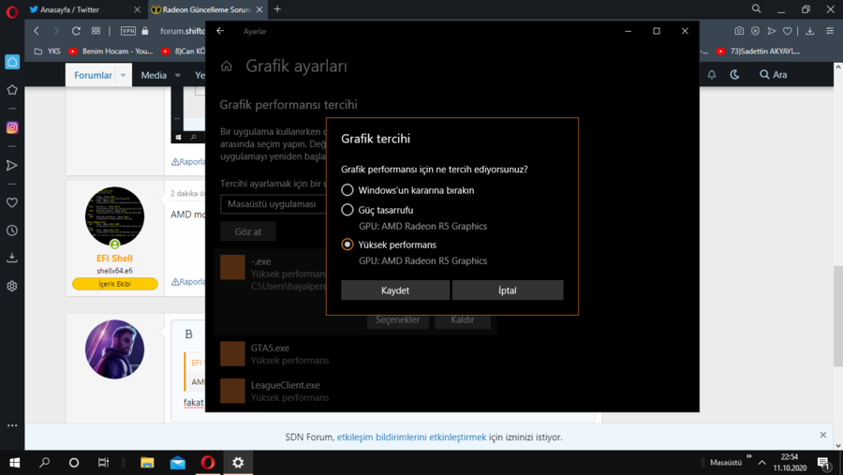The width and height of the screenshot is (843, 475).
Task: Click EFI Shell avatar image
Action: pyautogui.click(x=114, y=216)
